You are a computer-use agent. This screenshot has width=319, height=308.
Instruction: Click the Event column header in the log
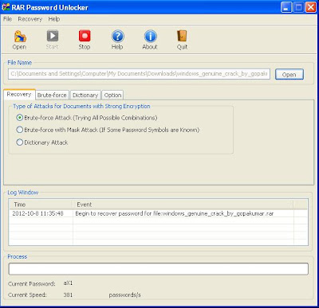tap(183, 205)
